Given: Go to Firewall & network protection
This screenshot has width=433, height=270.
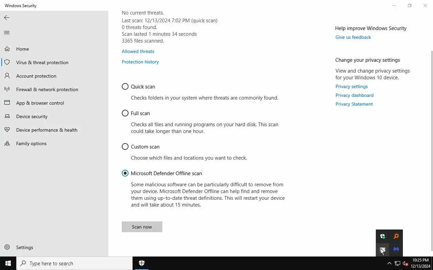Looking at the screenshot, I should pos(54,89).
